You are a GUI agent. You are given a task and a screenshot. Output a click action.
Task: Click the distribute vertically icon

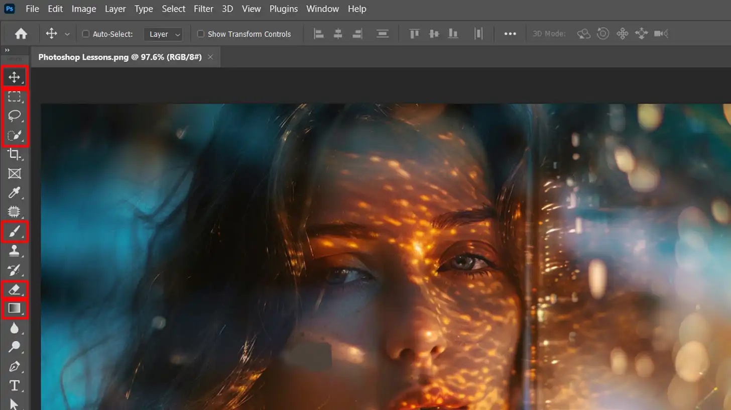(x=383, y=34)
